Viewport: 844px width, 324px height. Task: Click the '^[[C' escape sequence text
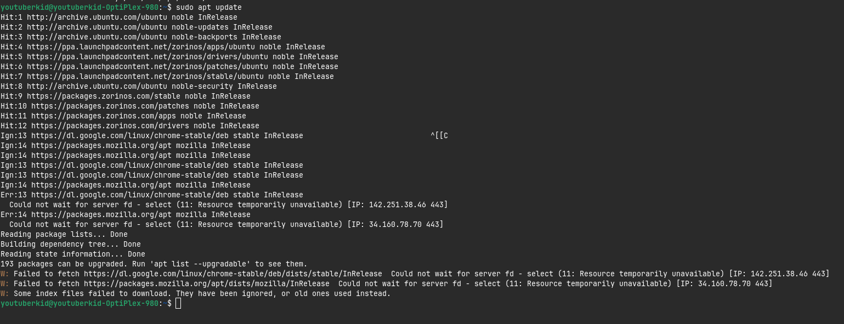439,135
